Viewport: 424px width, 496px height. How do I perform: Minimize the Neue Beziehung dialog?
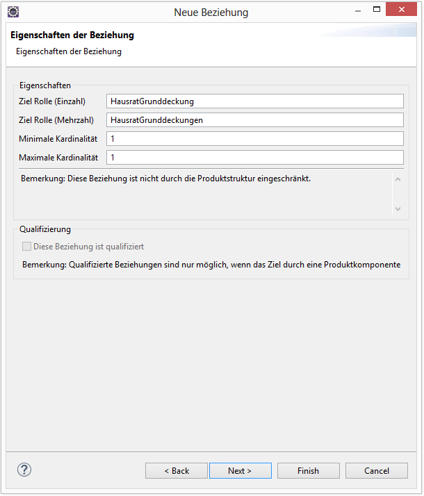[357, 11]
